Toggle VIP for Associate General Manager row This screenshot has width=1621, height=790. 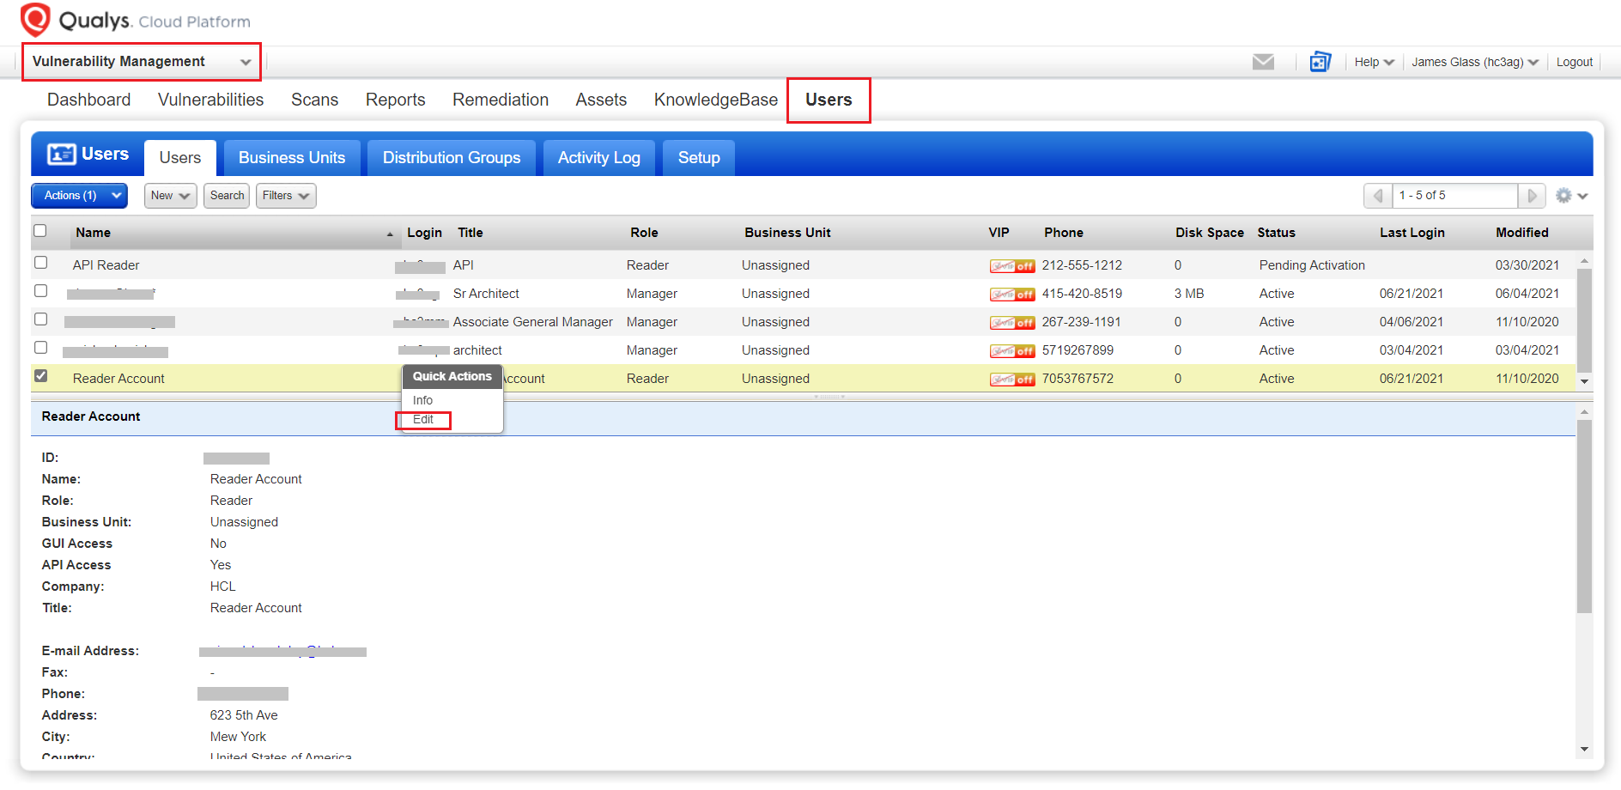pos(1012,323)
